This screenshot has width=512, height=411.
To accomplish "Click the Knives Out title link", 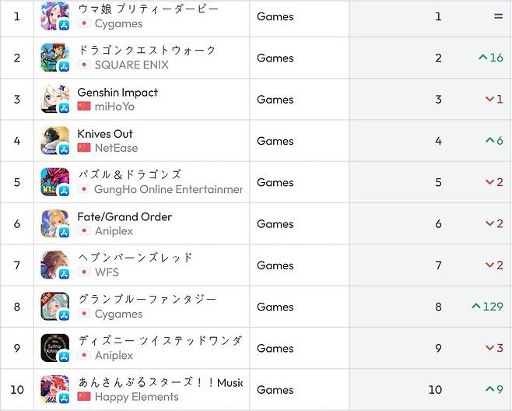I will click(x=105, y=133).
